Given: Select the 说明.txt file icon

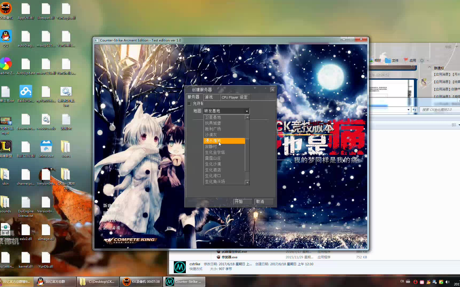Looking at the screenshot, I should 66,122.
